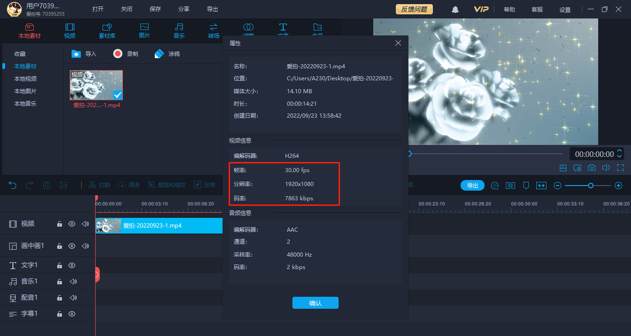This screenshot has width=631, height=336.
Task: Click the preview playback progress bar
Action: 485,154
